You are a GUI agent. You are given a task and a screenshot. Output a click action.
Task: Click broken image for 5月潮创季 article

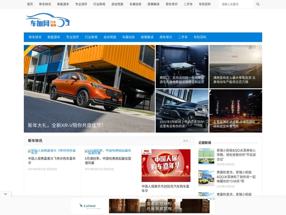108,151
